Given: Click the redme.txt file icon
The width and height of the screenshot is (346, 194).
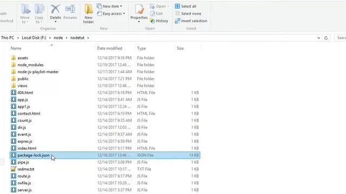Looking at the screenshot, I should pyautogui.click(x=14, y=169).
